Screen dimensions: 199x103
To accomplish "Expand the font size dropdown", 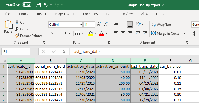I will coord(94,25).
